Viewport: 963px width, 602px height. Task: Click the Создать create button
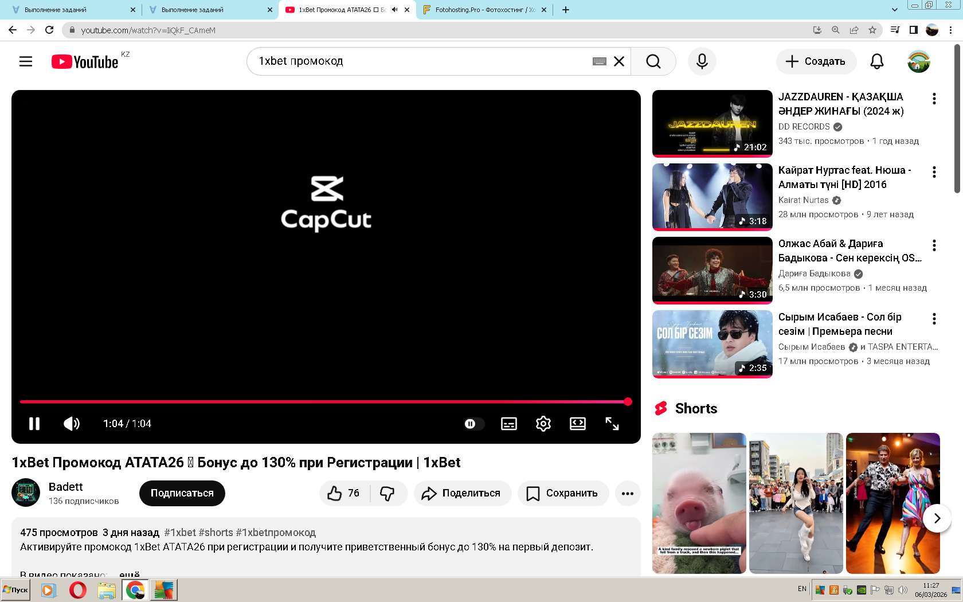[816, 61]
